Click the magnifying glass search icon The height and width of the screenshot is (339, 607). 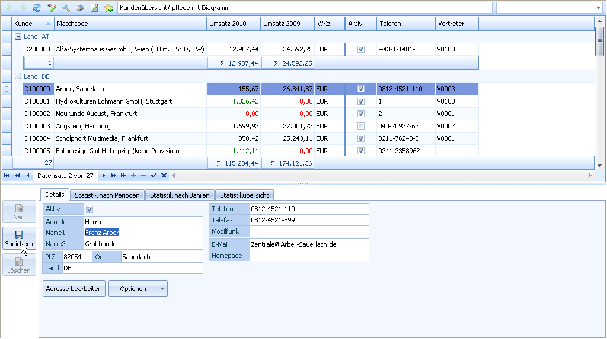point(66,7)
